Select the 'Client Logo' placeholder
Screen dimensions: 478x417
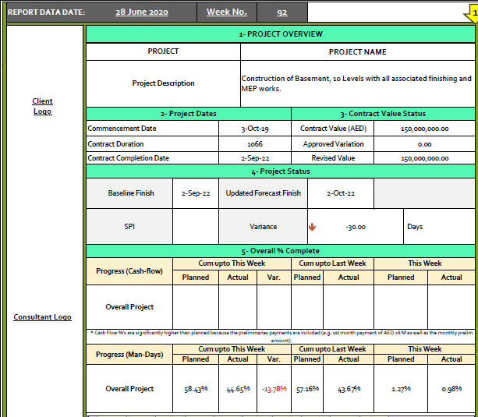[x=42, y=106]
